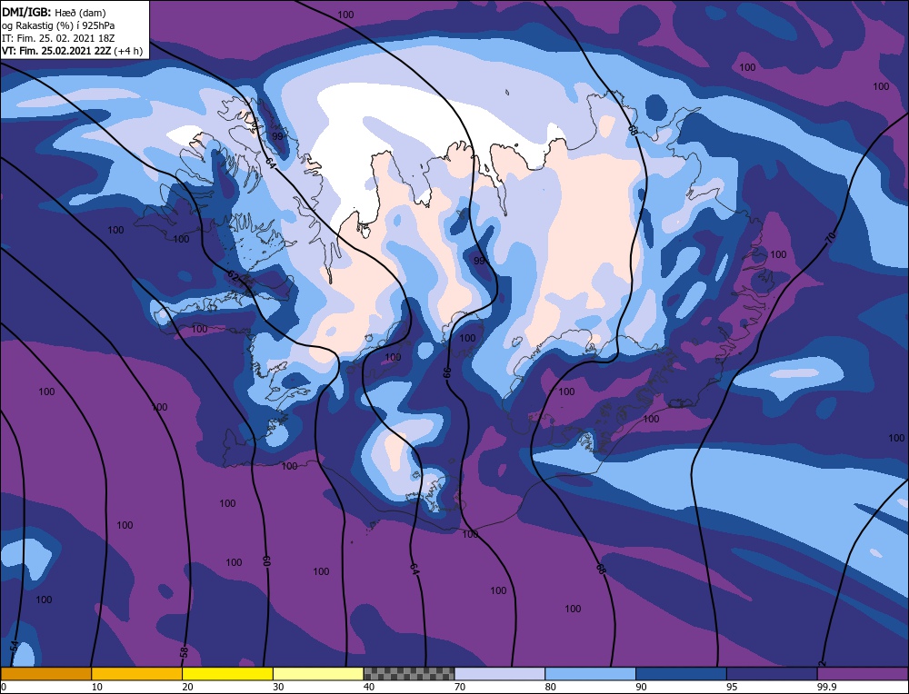Pick the light blue 80–90 legend swatch
Screen dimensions: 909x694
click(591, 674)
